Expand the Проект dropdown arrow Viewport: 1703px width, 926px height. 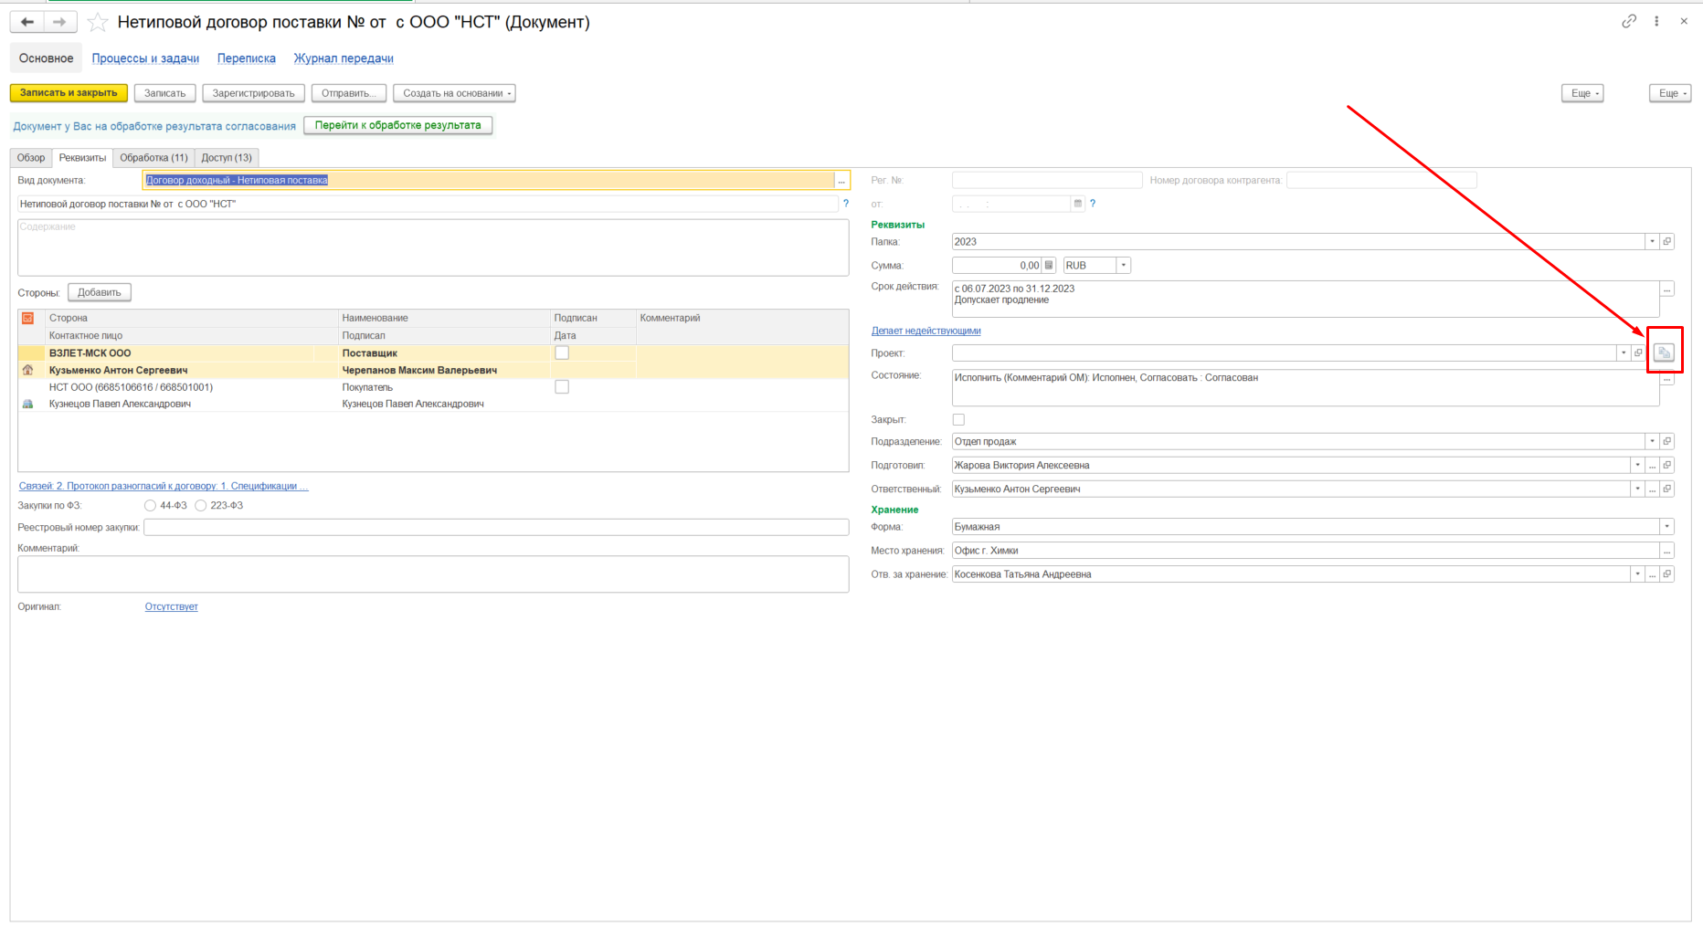click(x=1624, y=353)
